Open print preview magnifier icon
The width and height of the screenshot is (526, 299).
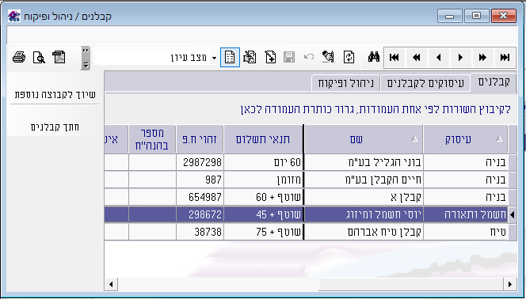(39, 57)
